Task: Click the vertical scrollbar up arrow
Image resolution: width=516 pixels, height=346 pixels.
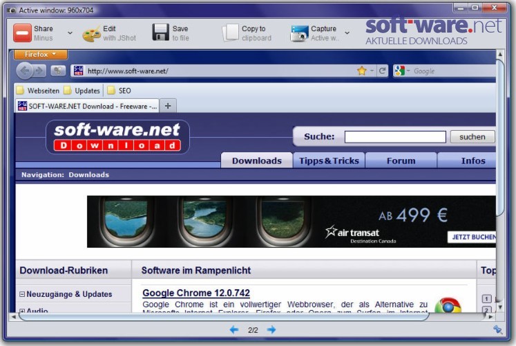Action: (x=500, y=54)
